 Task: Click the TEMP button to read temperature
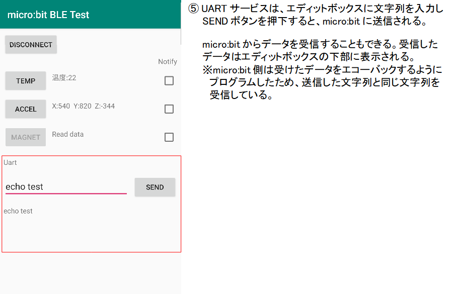25,80
